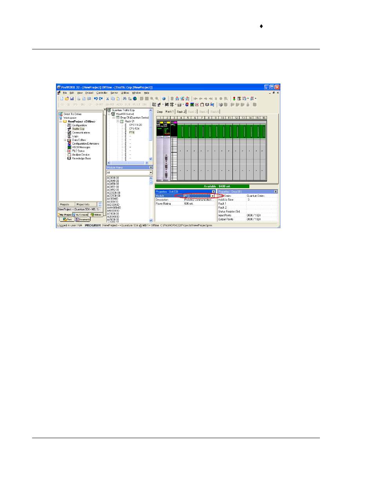Click the Find binoculars icon
This screenshot has width=374, height=484.
(x=125, y=99)
